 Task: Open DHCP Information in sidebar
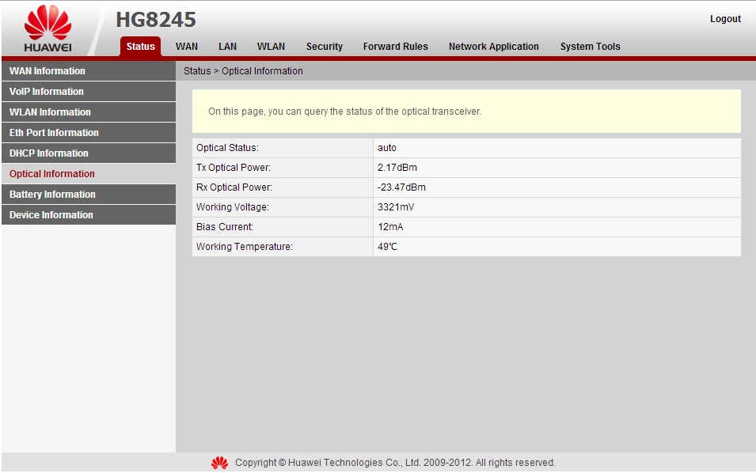tap(89, 153)
